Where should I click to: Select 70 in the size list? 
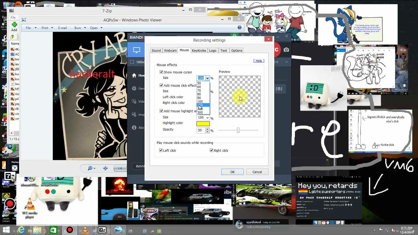click(203, 91)
